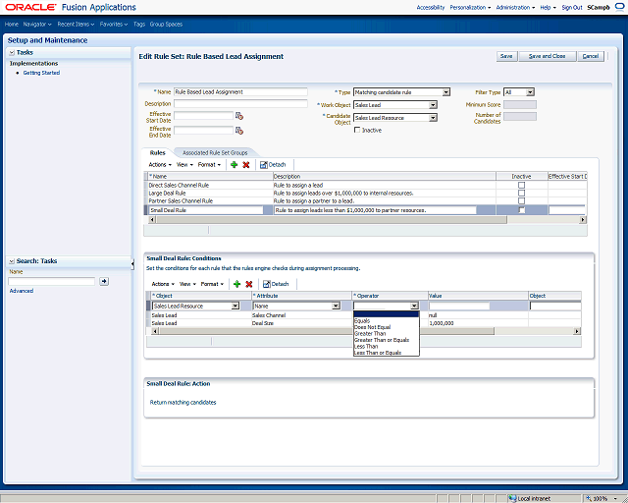Delete condition with red X icon
The height and width of the screenshot is (503, 628).
click(248, 284)
